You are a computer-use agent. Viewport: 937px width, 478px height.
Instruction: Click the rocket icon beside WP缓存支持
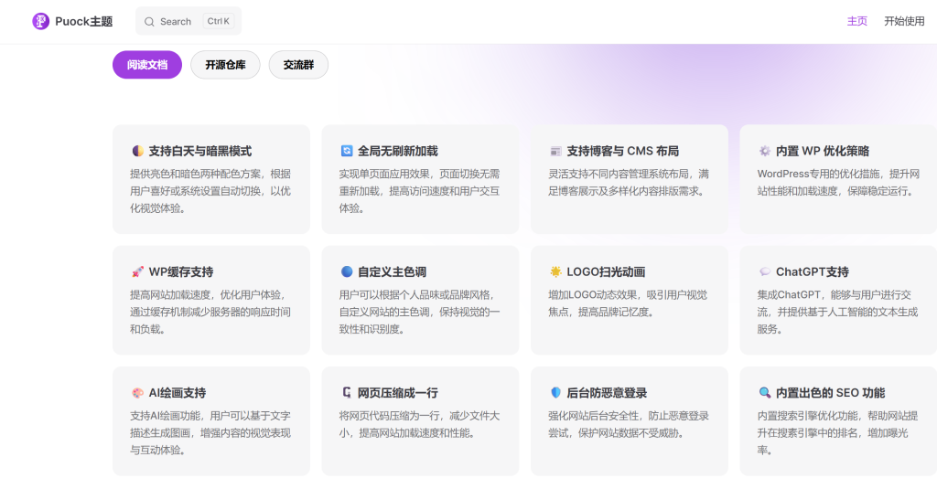coord(137,271)
